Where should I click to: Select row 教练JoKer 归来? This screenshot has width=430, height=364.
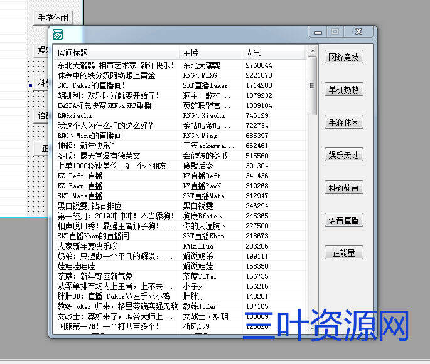pyautogui.click(x=180, y=306)
